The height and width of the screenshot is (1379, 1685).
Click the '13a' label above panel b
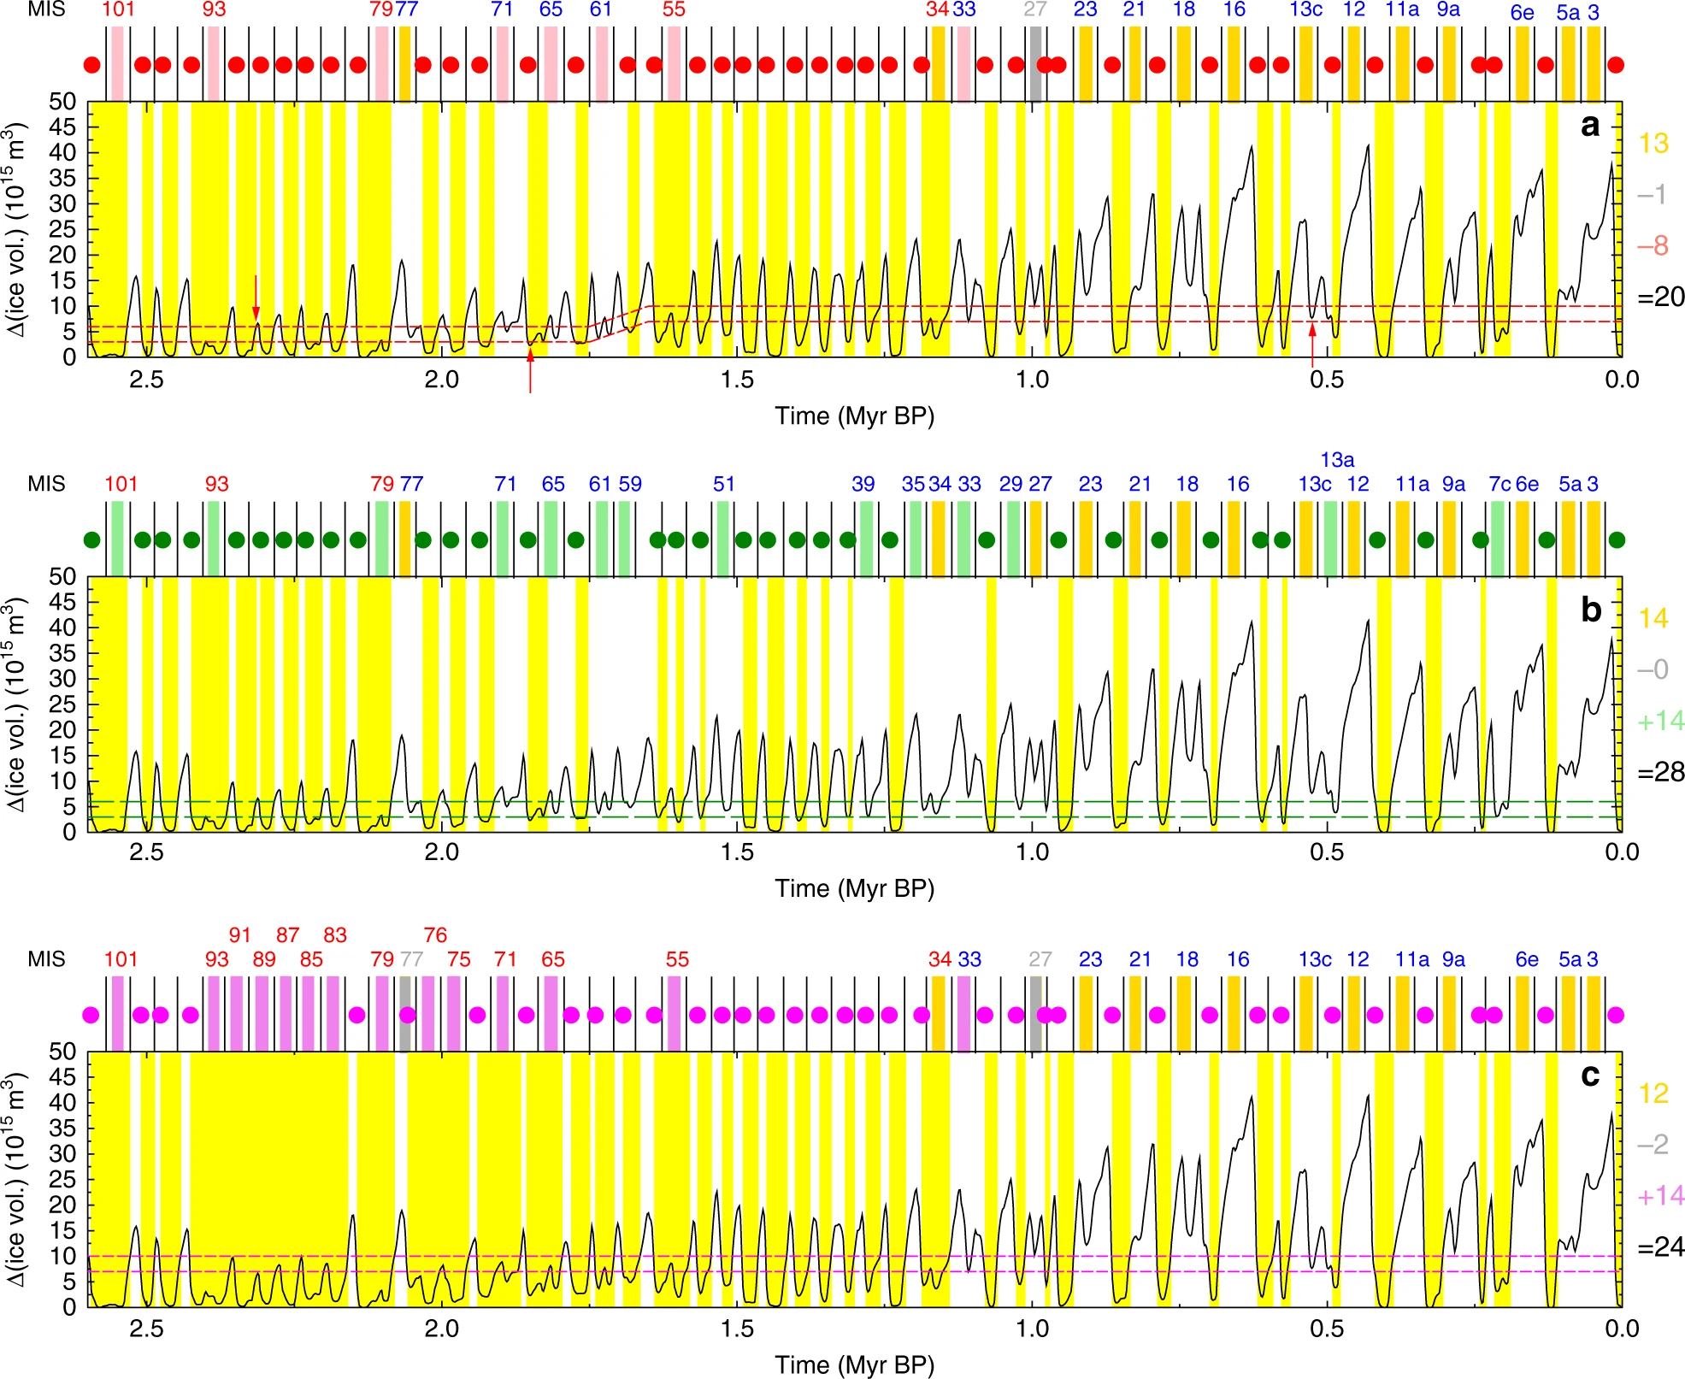pyautogui.click(x=1337, y=460)
